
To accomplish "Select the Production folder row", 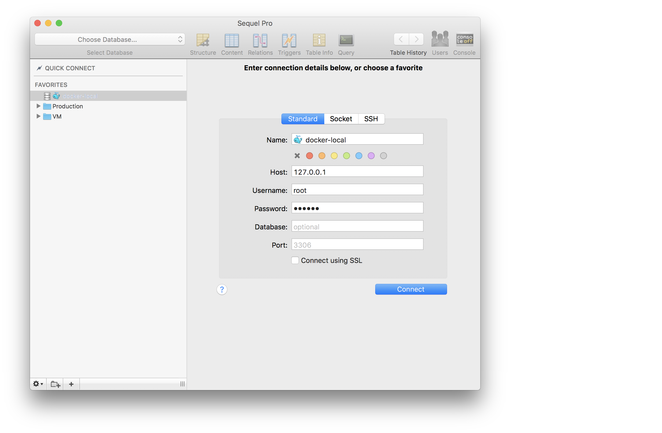I will (108, 106).
